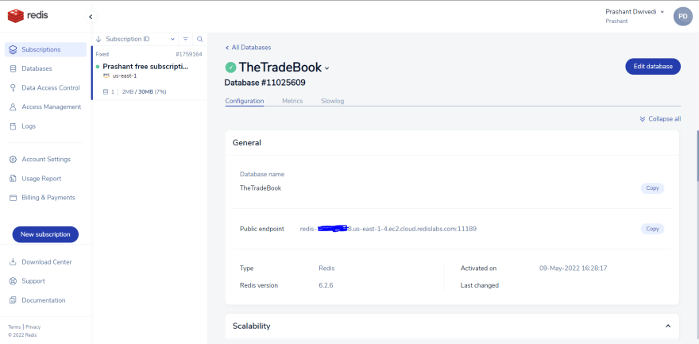This screenshot has height=344, width=699.
Task: Click the Billing & Payments card icon
Action: 13,197
